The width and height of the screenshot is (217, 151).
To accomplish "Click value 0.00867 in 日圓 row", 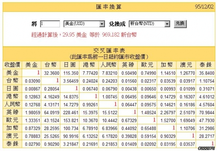I will point(33,89).
